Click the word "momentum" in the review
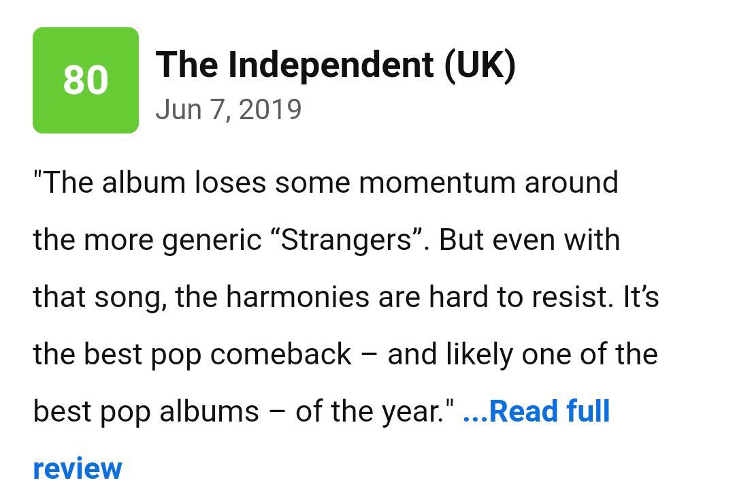The height and width of the screenshot is (504, 735). (437, 183)
